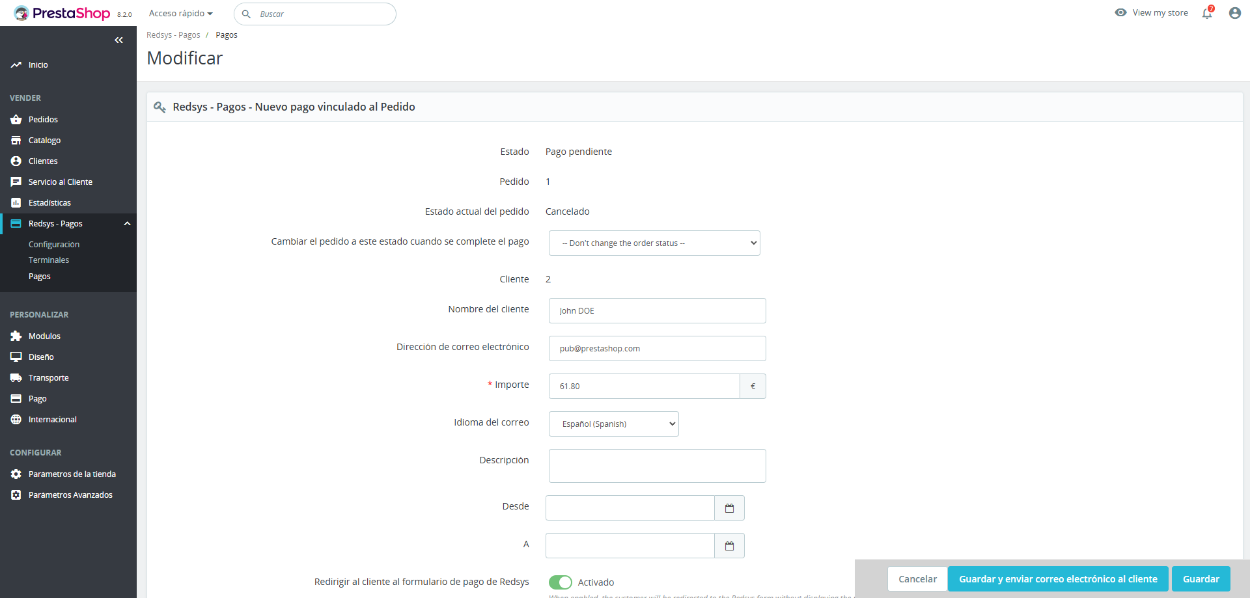Click the Transporte truck icon
This screenshot has width=1250, height=598.
click(x=16, y=378)
